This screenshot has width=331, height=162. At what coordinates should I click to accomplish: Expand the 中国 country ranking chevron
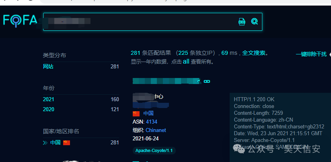pos(45,142)
